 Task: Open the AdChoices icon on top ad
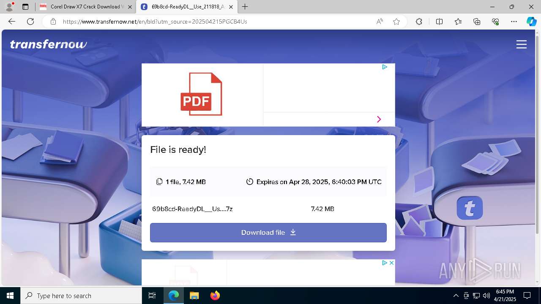point(385,67)
